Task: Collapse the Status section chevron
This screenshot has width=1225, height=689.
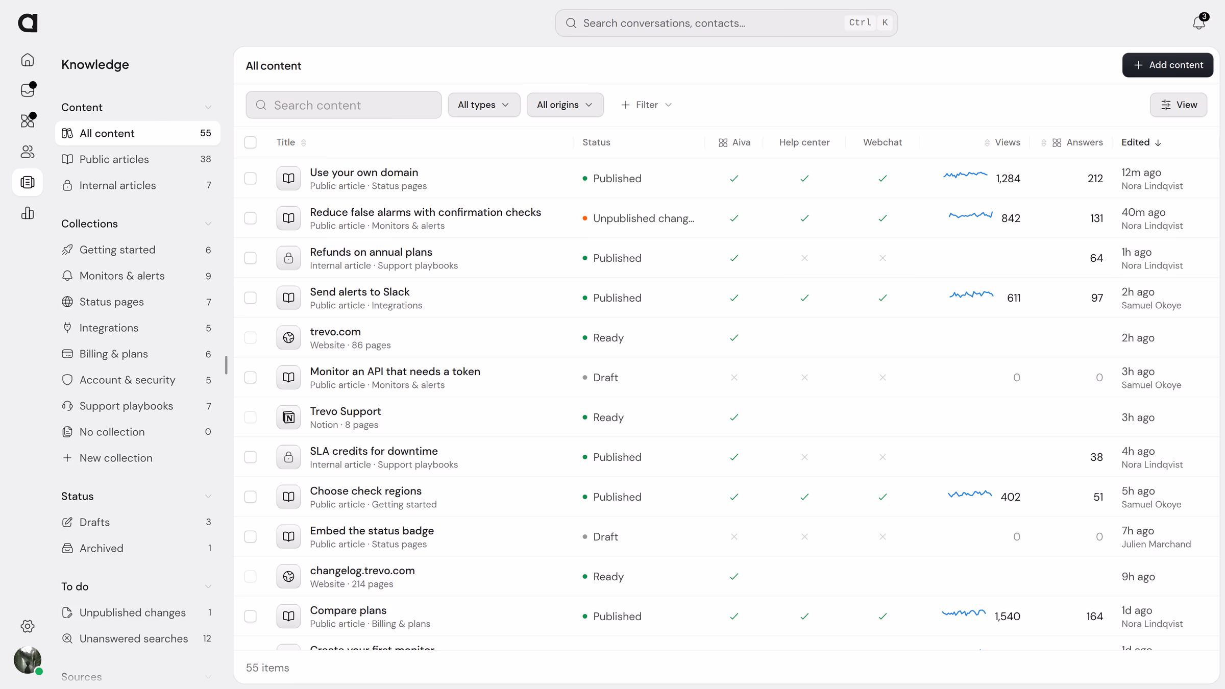Action: 208,496
